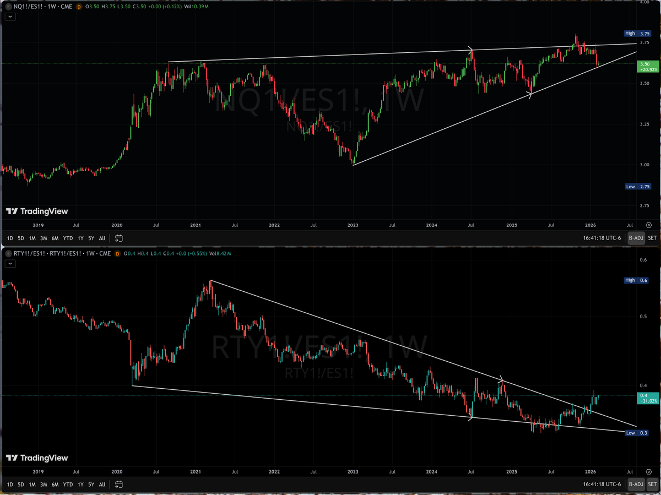Screen dimensions: 661x495
Task: Toggle B-ADJ back-adjustment on the top chart
Action: point(636,238)
